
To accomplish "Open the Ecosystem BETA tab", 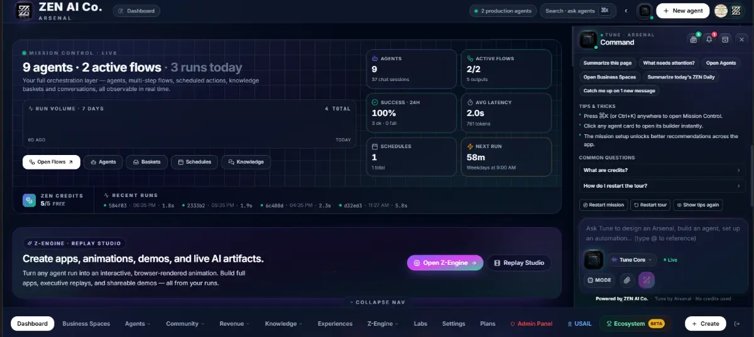I will pyautogui.click(x=634, y=324).
